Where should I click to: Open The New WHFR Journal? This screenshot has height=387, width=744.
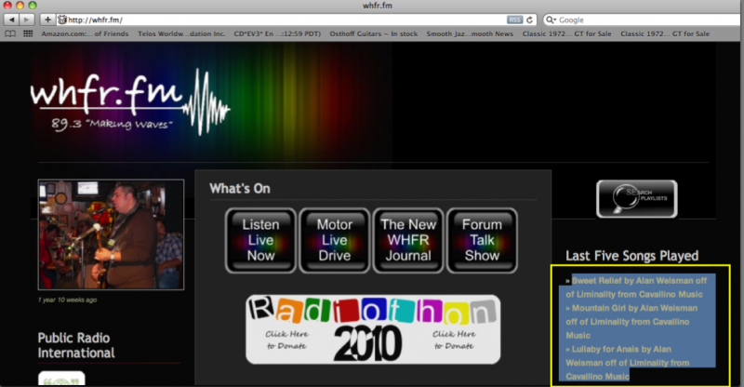[x=407, y=240]
